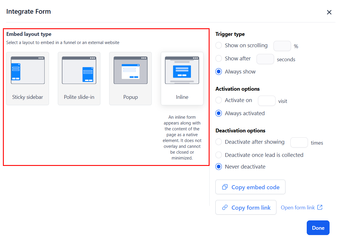
Task: Click the Deactivation options heading
Action: pos(240,130)
